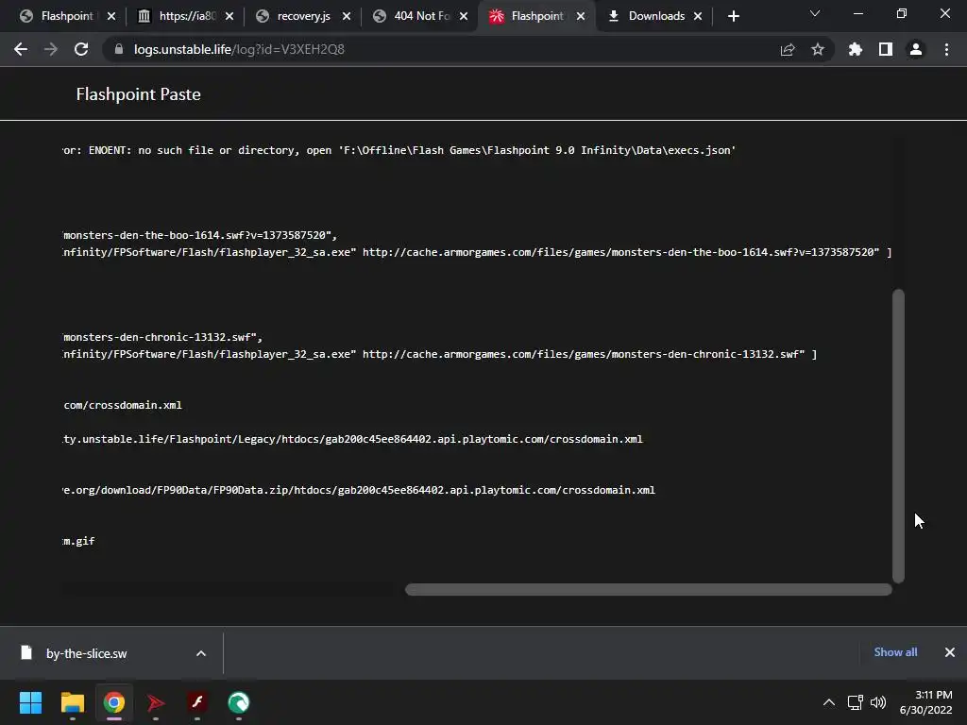Viewport: 967px width, 725px height.
Task: Open the volume tray icon
Action: (x=877, y=702)
